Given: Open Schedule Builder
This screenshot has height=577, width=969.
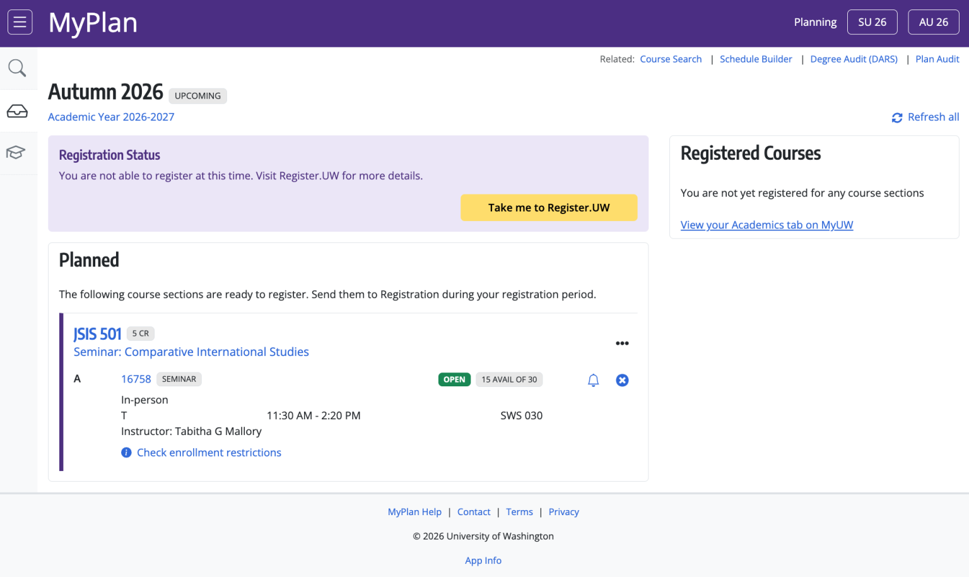Looking at the screenshot, I should tap(756, 59).
